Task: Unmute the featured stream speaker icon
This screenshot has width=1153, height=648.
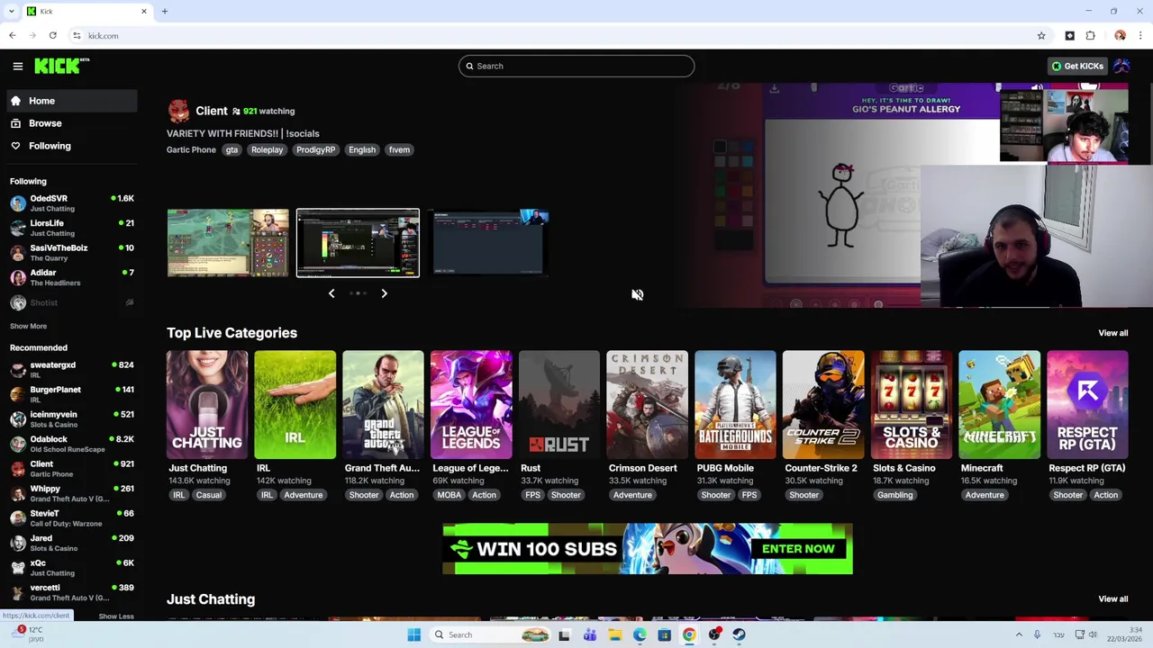Action: [x=637, y=294]
